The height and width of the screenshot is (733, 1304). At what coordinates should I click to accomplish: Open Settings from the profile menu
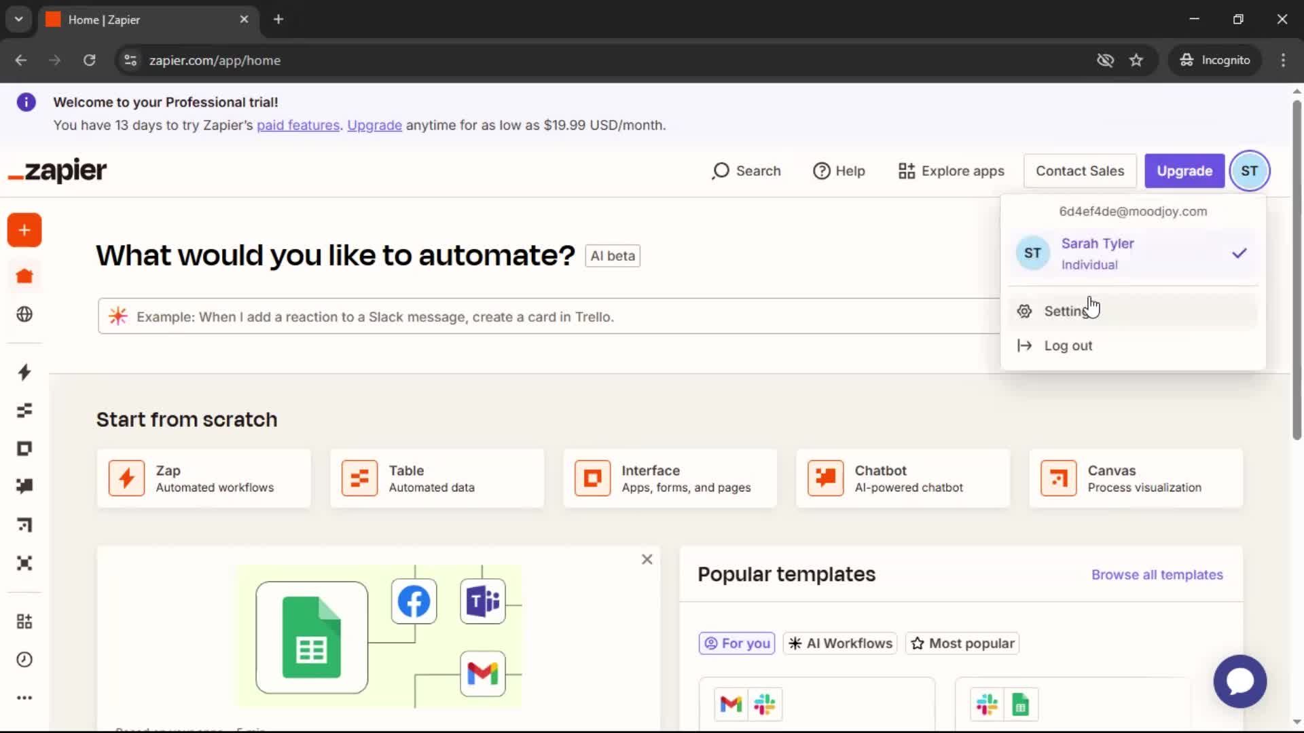pos(1133,311)
